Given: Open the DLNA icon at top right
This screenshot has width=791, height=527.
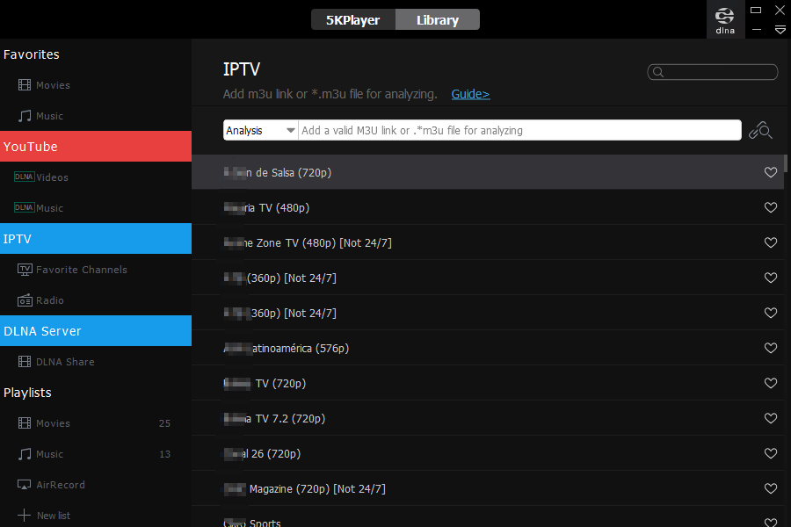Looking at the screenshot, I should [725, 19].
